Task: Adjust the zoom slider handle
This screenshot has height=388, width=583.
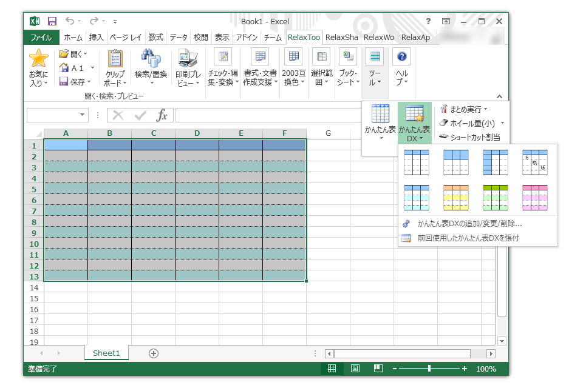Action: click(x=429, y=369)
